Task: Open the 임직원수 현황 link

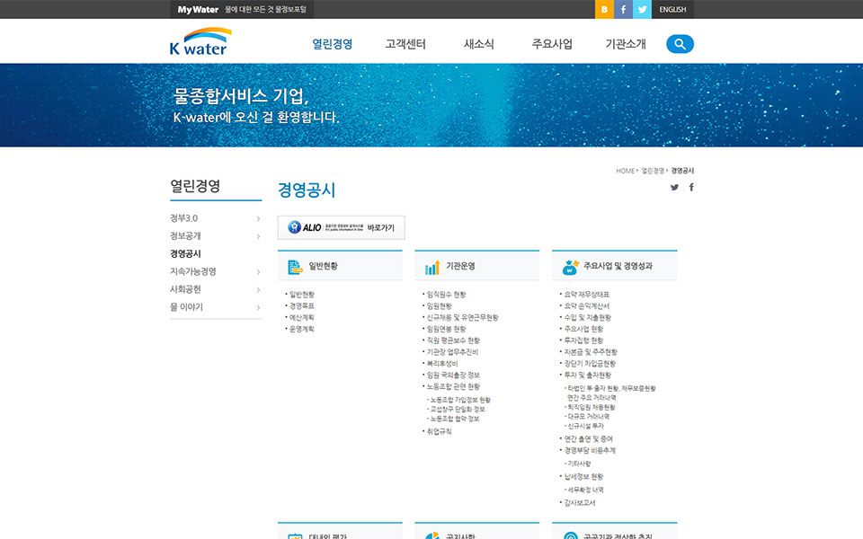Action: coord(446,295)
